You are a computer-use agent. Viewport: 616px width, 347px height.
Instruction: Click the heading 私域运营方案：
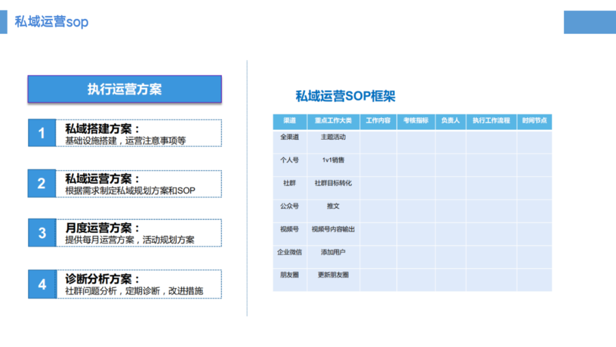click(103, 179)
